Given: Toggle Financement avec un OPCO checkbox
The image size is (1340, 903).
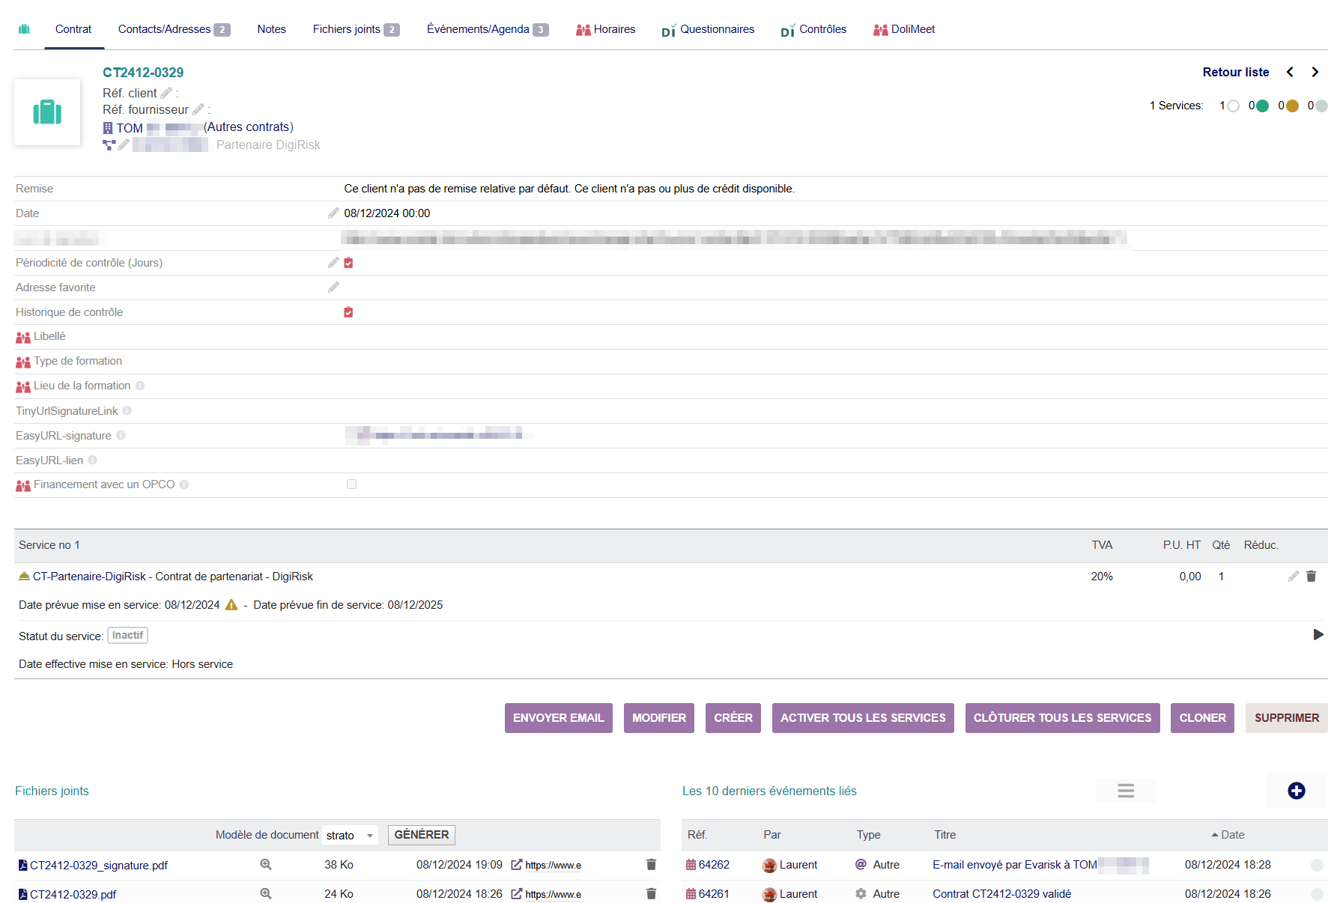Looking at the screenshot, I should [351, 484].
